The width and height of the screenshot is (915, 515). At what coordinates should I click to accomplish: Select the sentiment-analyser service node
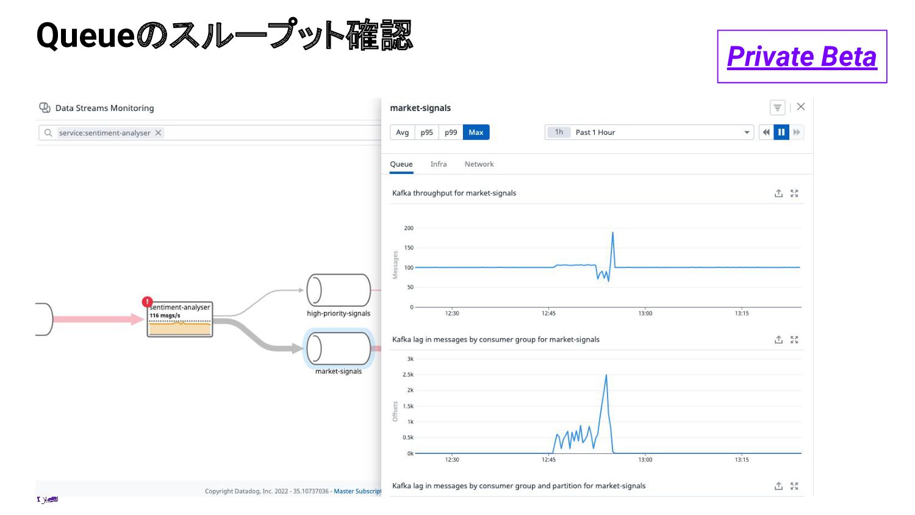pos(180,319)
